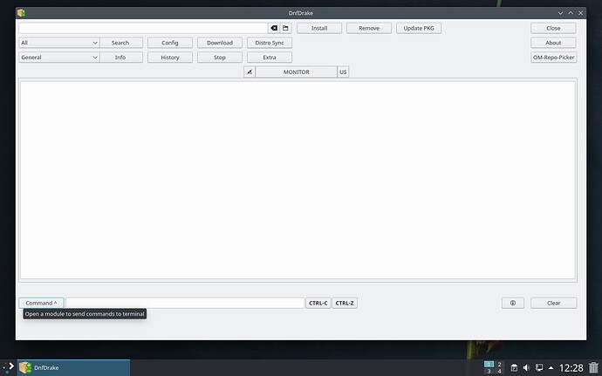Send CTRL-C to the terminal
This screenshot has height=376, width=602.
(x=318, y=303)
